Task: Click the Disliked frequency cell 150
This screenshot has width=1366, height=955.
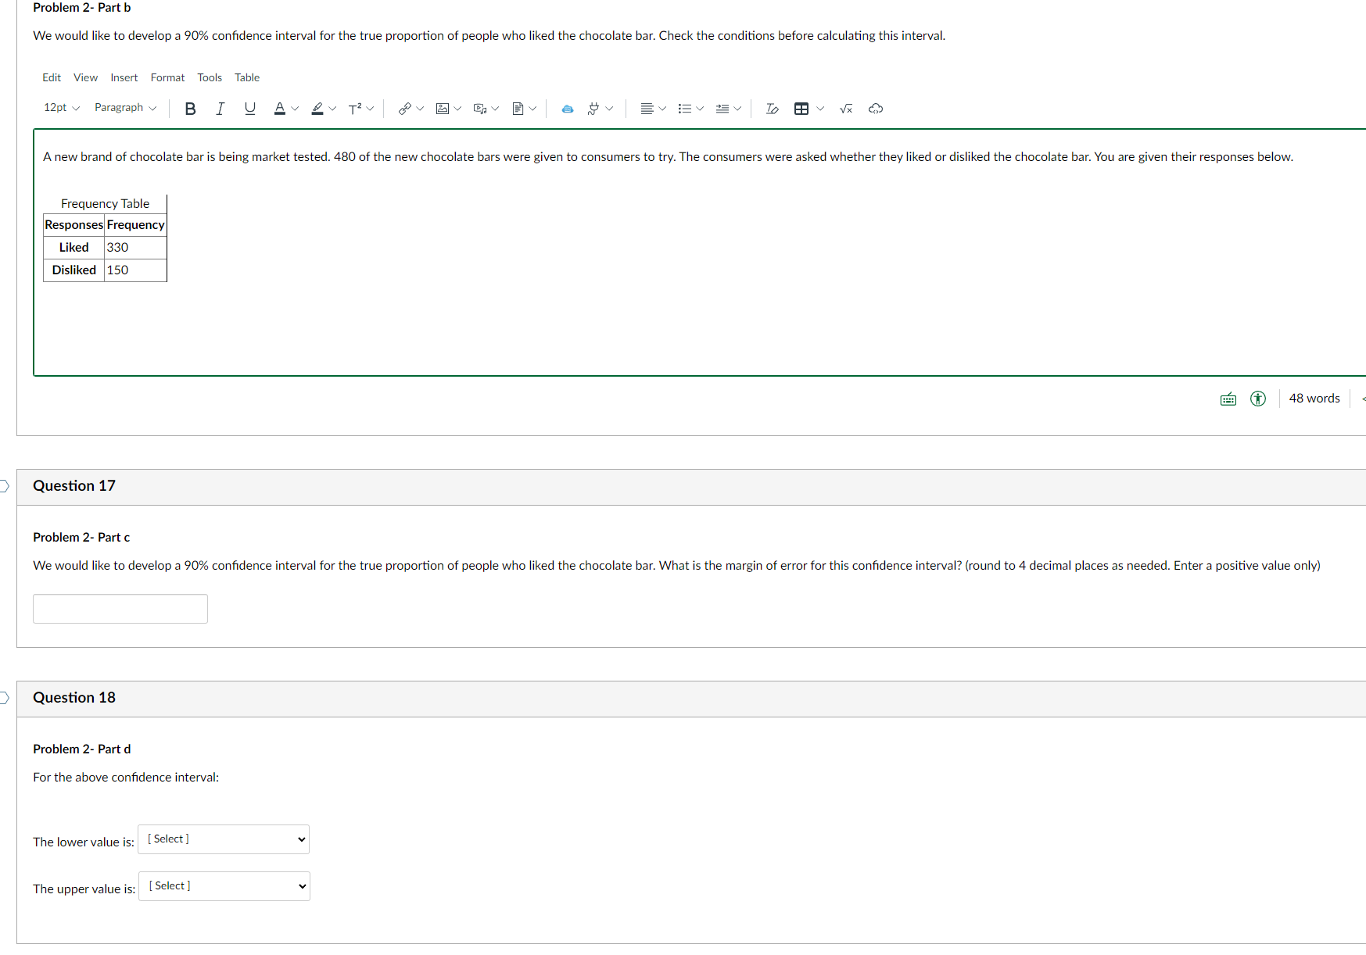Action: coord(135,270)
